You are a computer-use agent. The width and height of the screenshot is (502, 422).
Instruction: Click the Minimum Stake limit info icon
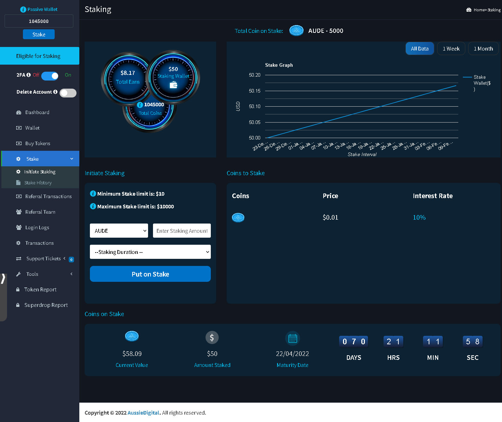[x=93, y=194]
